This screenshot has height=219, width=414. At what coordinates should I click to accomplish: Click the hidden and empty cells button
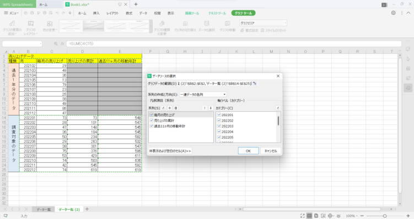[x=170, y=151]
